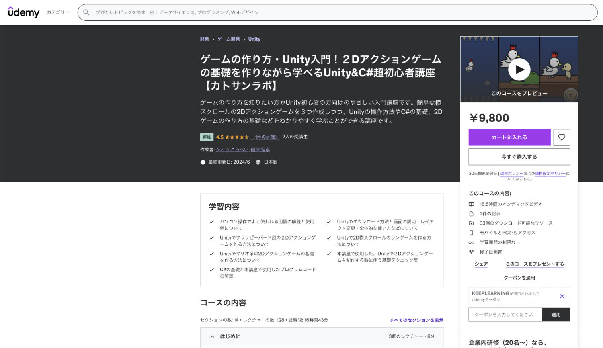
Task: Focus the course search field
Action: [x=337, y=12]
